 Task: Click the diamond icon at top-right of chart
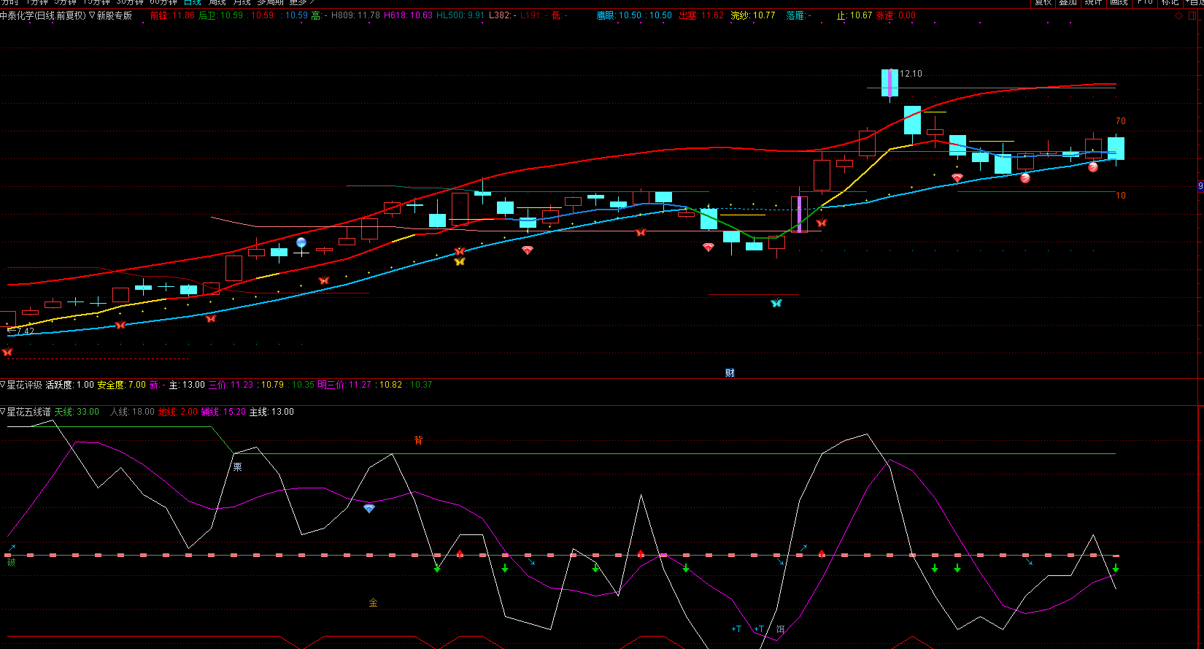pyautogui.click(x=1179, y=15)
